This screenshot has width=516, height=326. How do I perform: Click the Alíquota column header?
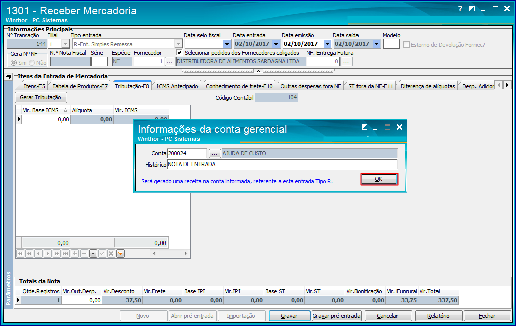tap(92, 110)
